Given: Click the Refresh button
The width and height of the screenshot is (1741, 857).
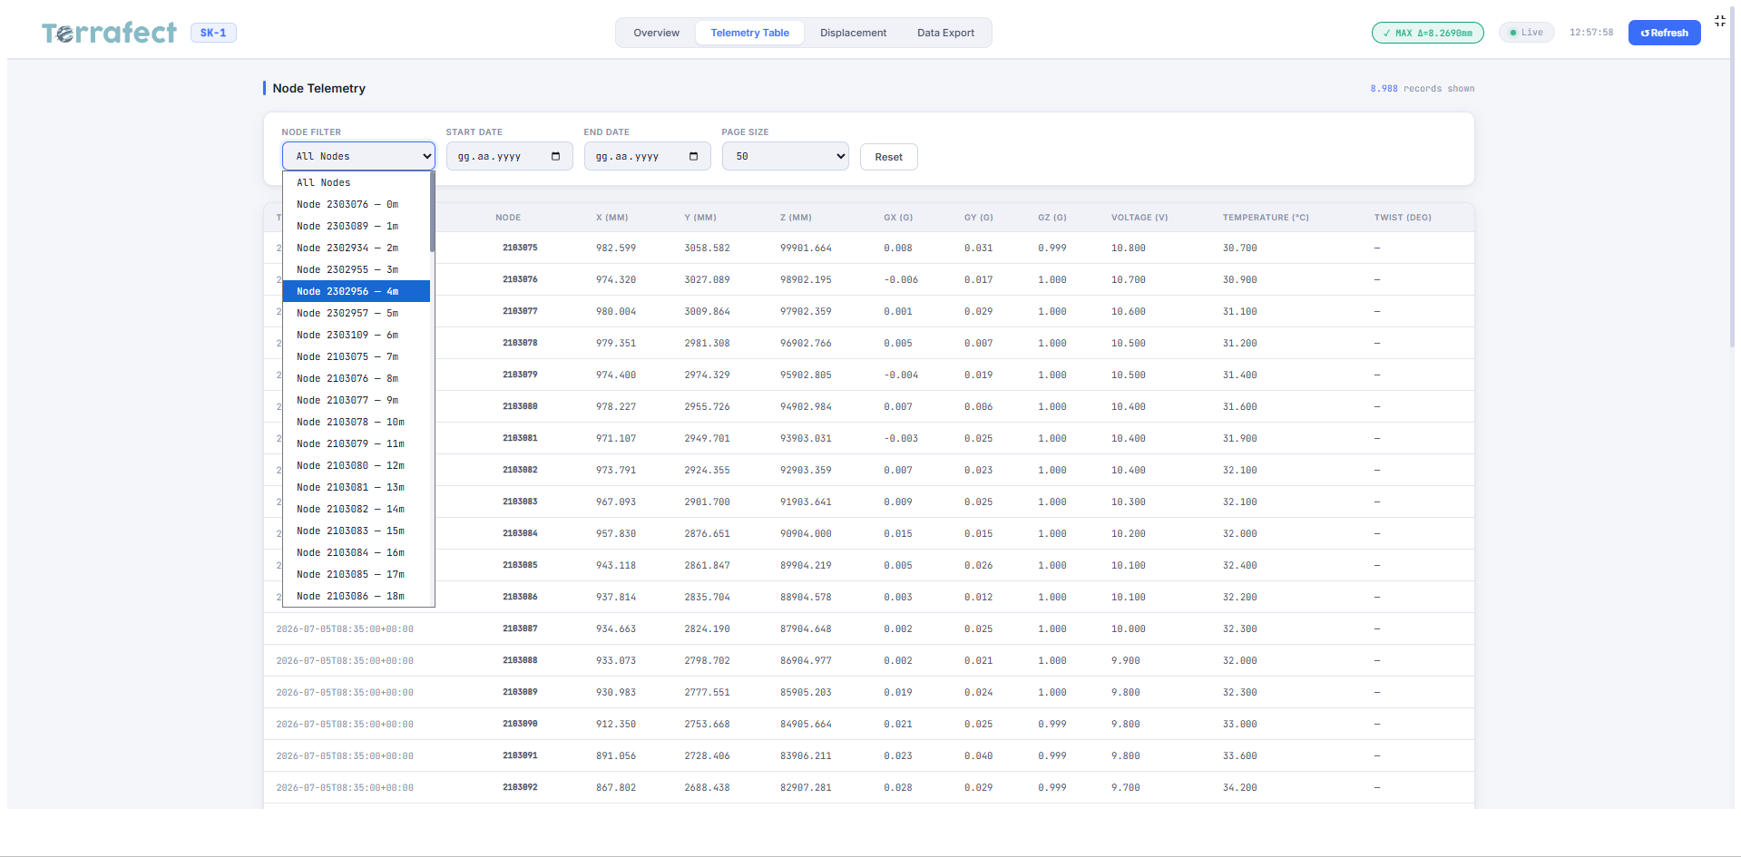Looking at the screenshot, I should (x=1664, y=33).
